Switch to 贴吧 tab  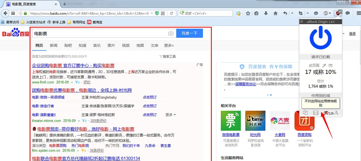pyautogui.click(x=68, y=46)
